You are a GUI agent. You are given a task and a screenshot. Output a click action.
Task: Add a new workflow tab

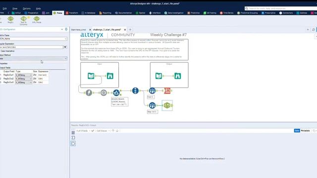click(x=130, y=30)
